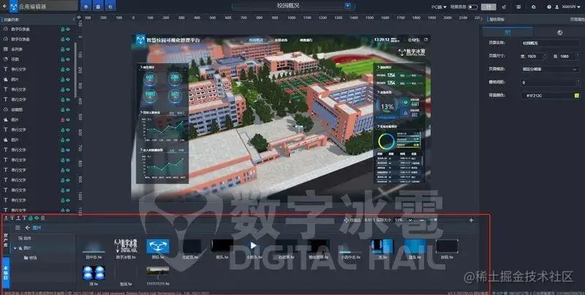Select the 数字冰雹.fw thumbnail

(126, 248)
